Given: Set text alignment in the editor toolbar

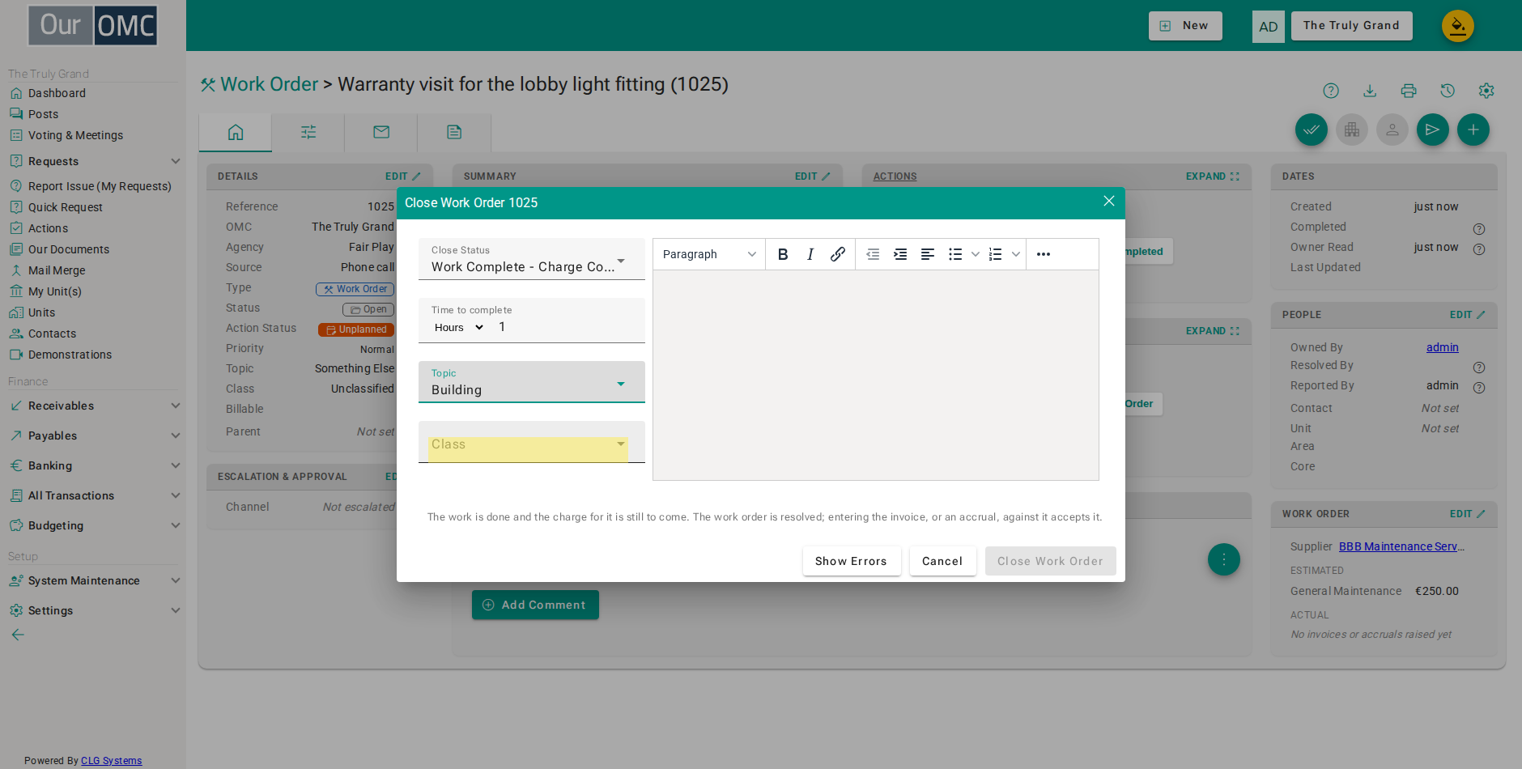Looking at the screenshot, I should (x=928, y=254).
